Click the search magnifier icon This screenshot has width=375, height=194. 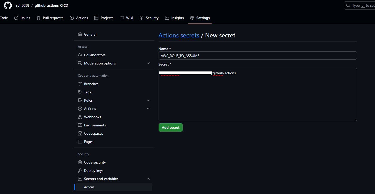[x=348, y=5]
